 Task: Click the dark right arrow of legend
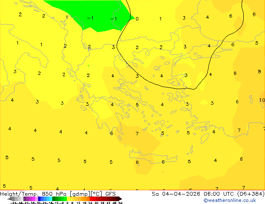(x=120, y=199)
